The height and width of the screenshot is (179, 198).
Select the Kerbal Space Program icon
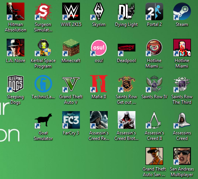click(x=43, y=48)
